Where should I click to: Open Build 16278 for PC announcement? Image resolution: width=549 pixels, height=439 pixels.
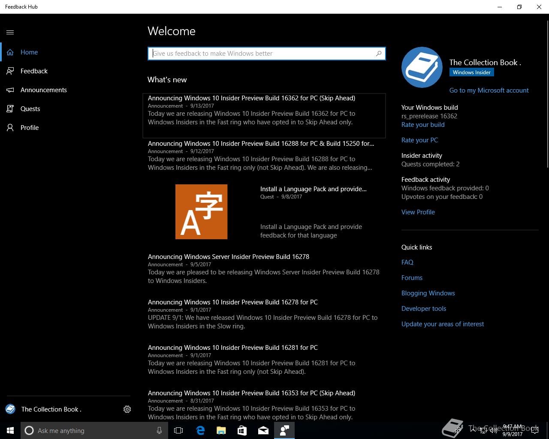coord(264,314)
